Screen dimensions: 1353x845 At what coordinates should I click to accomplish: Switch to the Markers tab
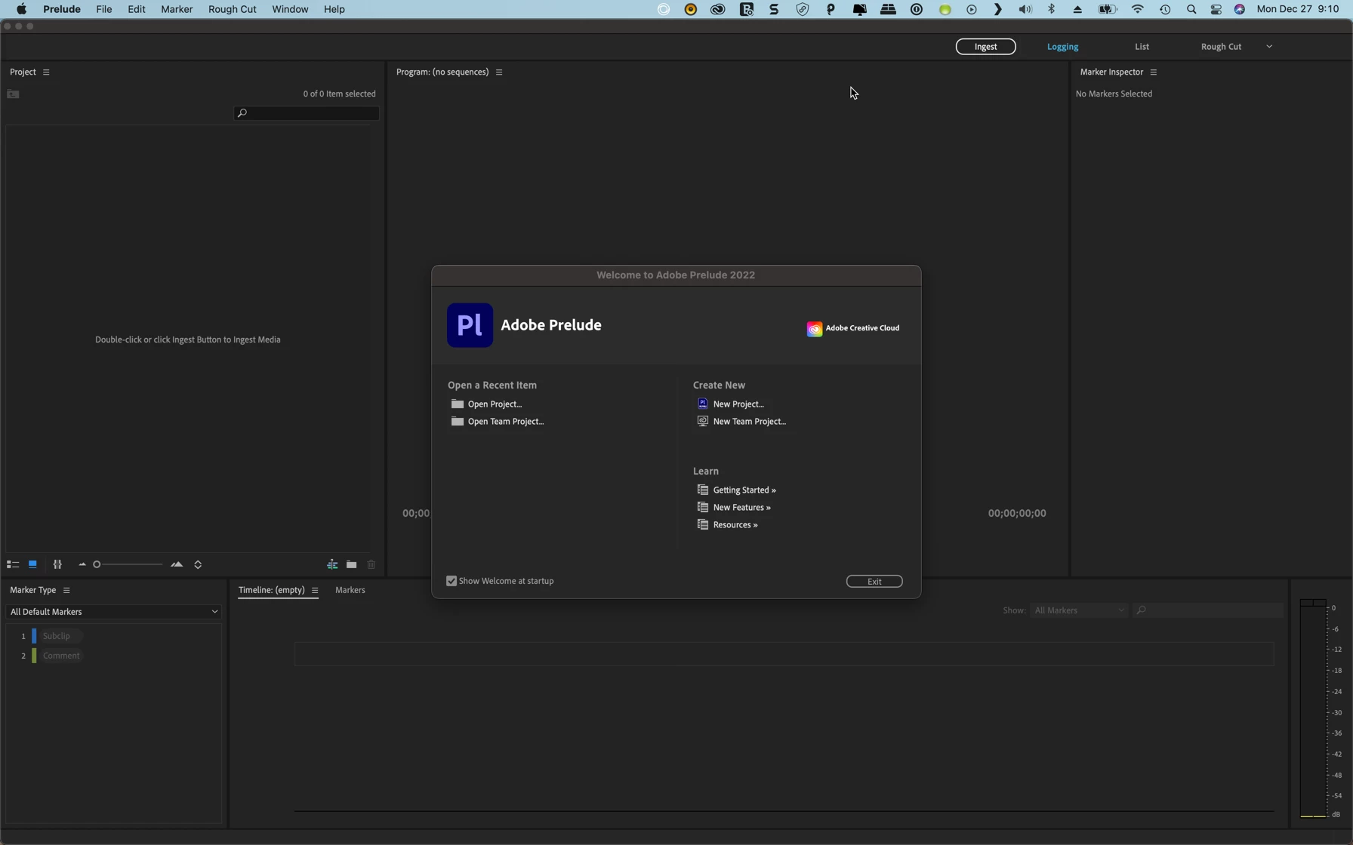pyautogui.click(x=350, y=590)
